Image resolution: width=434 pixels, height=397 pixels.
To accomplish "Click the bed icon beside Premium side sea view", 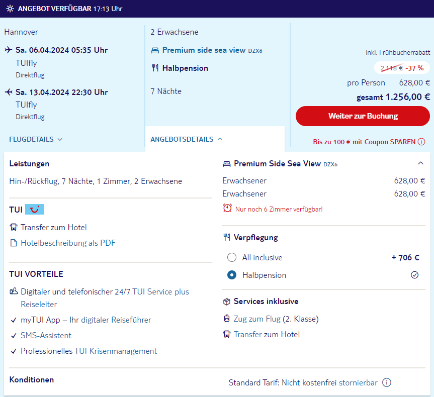I will pyautogui.click(x=155, y=50).
